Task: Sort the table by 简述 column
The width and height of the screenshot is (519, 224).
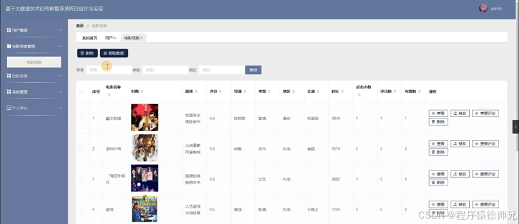Action: [x=196, y=91]
